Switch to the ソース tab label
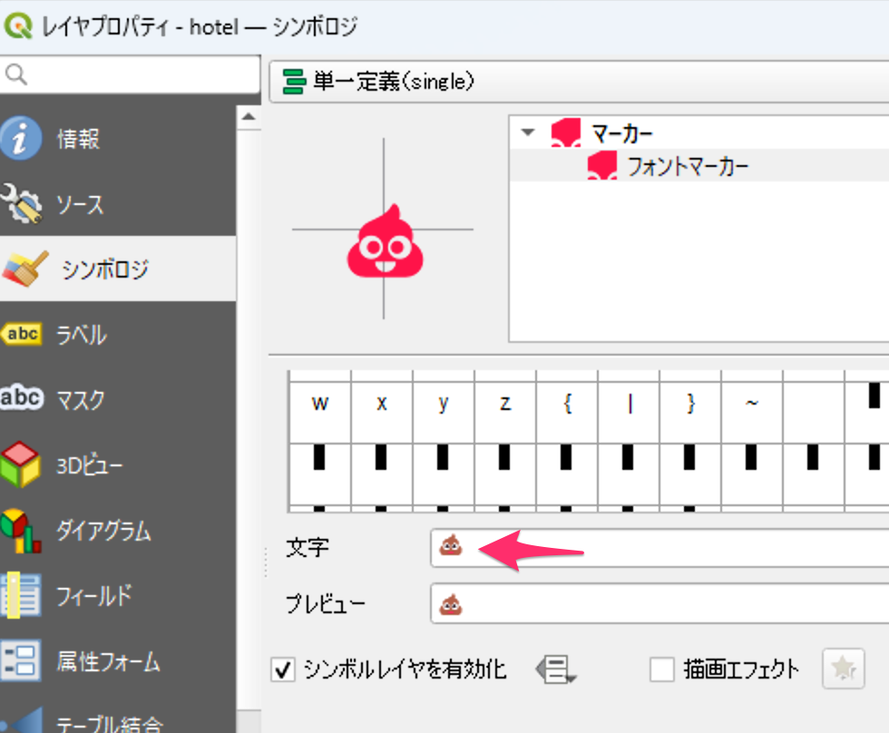The width and height of the screenshot is (889, 733). pyautogui.click(x=80, y=204)
